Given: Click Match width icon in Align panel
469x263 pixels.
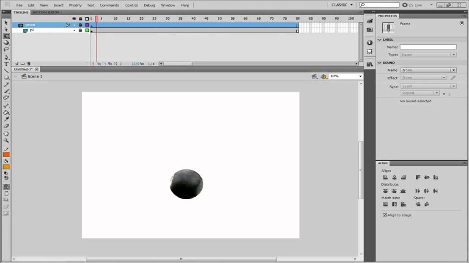Looking at the screenshot, I should click(x=385, y=204).
